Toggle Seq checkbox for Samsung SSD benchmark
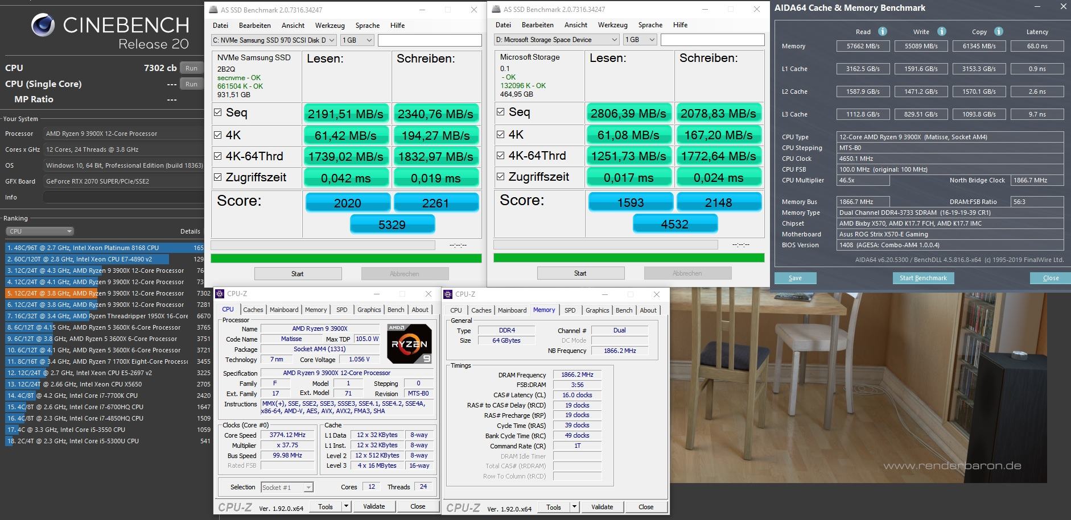1071x520 pixels. click(x=217, y=113)
